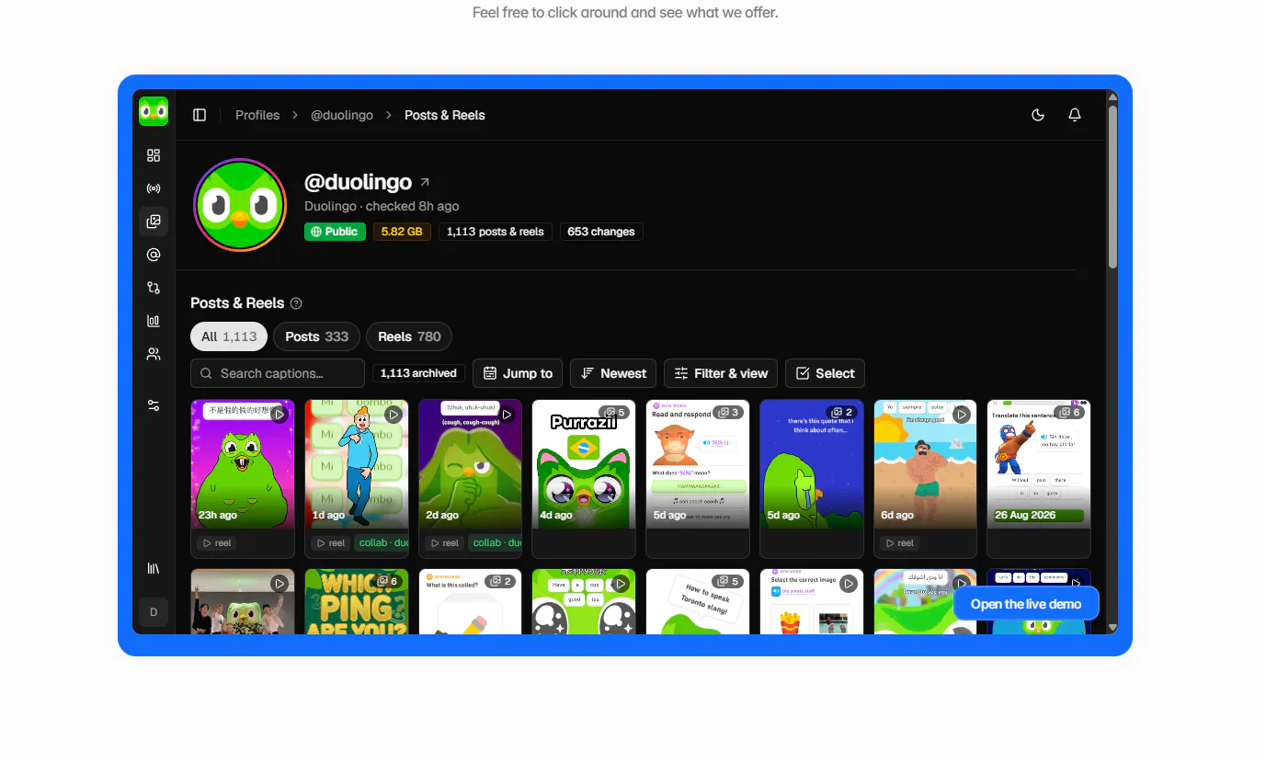Click the play icon on the 23h ago reel
Screen dimensions: 1266x763
pos(279,415)
